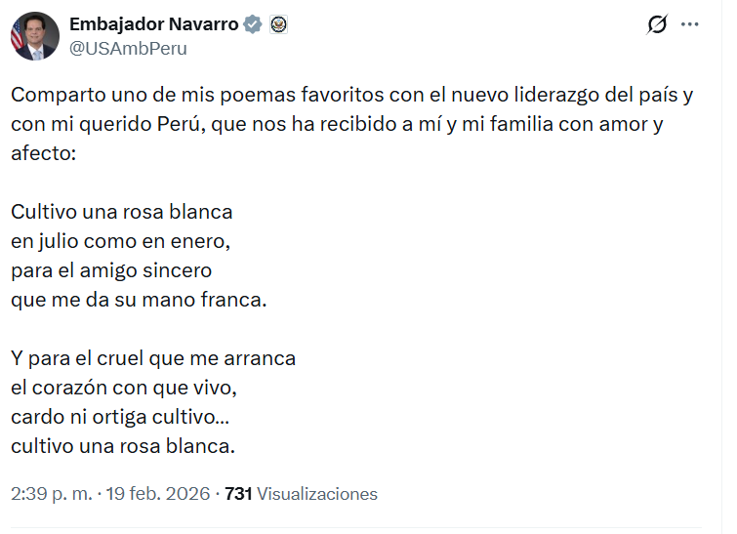
Task: Open the Grok slashed-circle icon
Action: coord(657,25)
